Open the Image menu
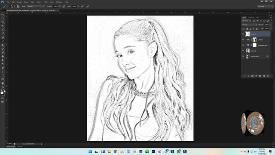The height and width of the screenshot is (155, 275). click(19, 2)
